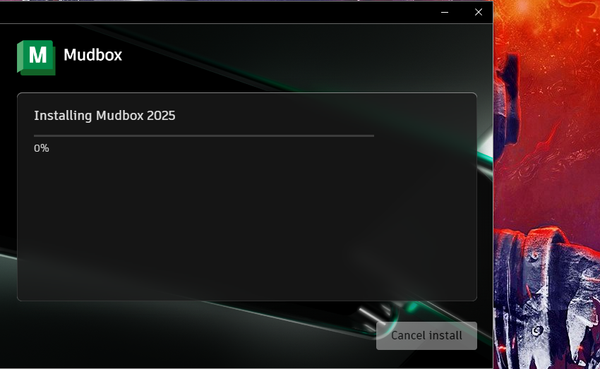Click the right end of progress bar
The image size is (600, 369).
click(x=371, y=135)
